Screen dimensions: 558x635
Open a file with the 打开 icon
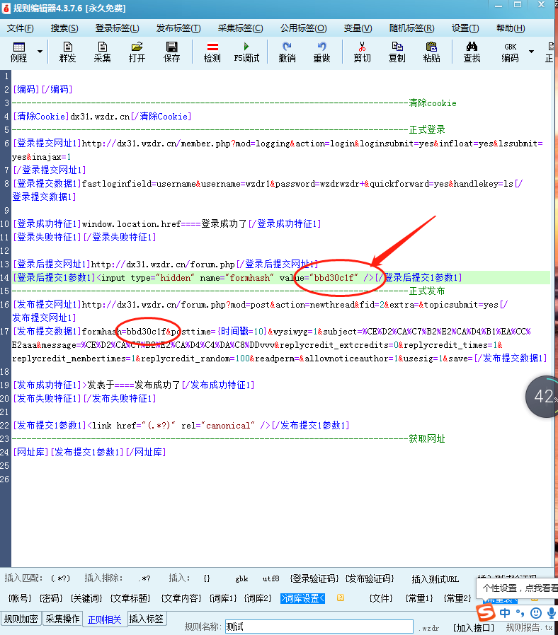pos(137,52)
